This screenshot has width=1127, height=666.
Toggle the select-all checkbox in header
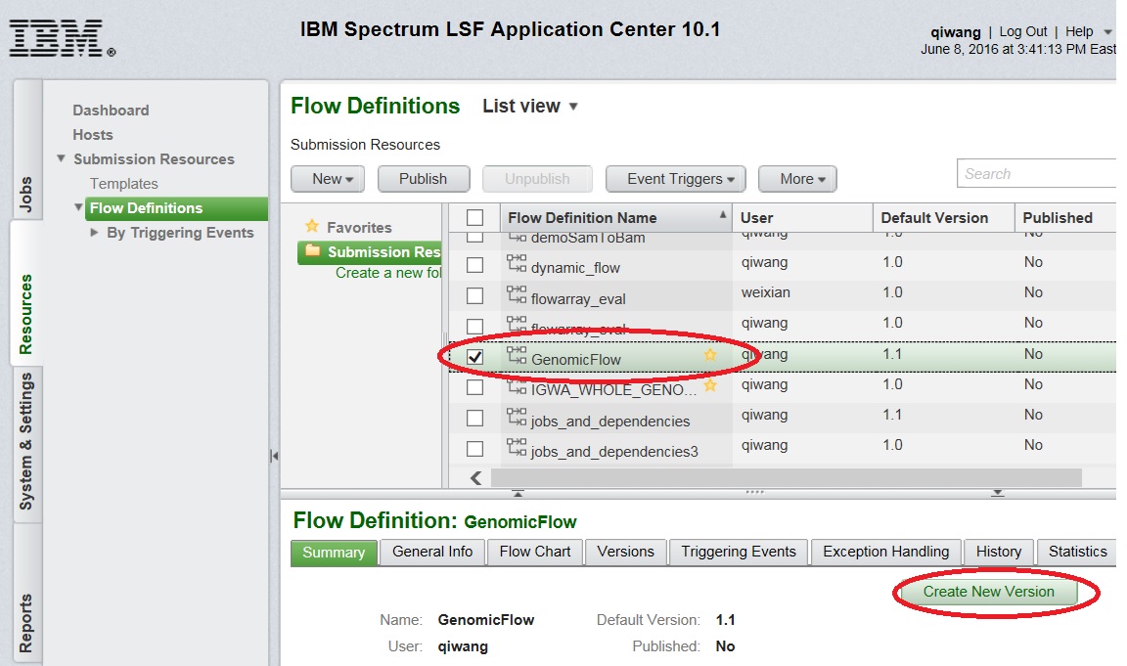[474, 217]
